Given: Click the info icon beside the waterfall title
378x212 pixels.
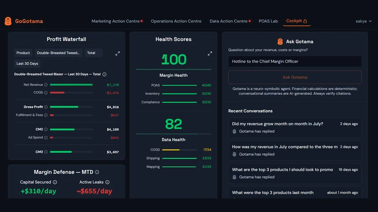Looking at the screenshot, I should 104,74.
